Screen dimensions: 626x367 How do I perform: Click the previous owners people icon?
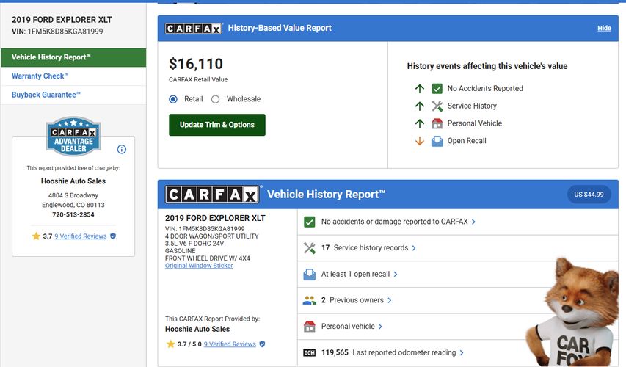pyautogui.click(x=309, y=300)
